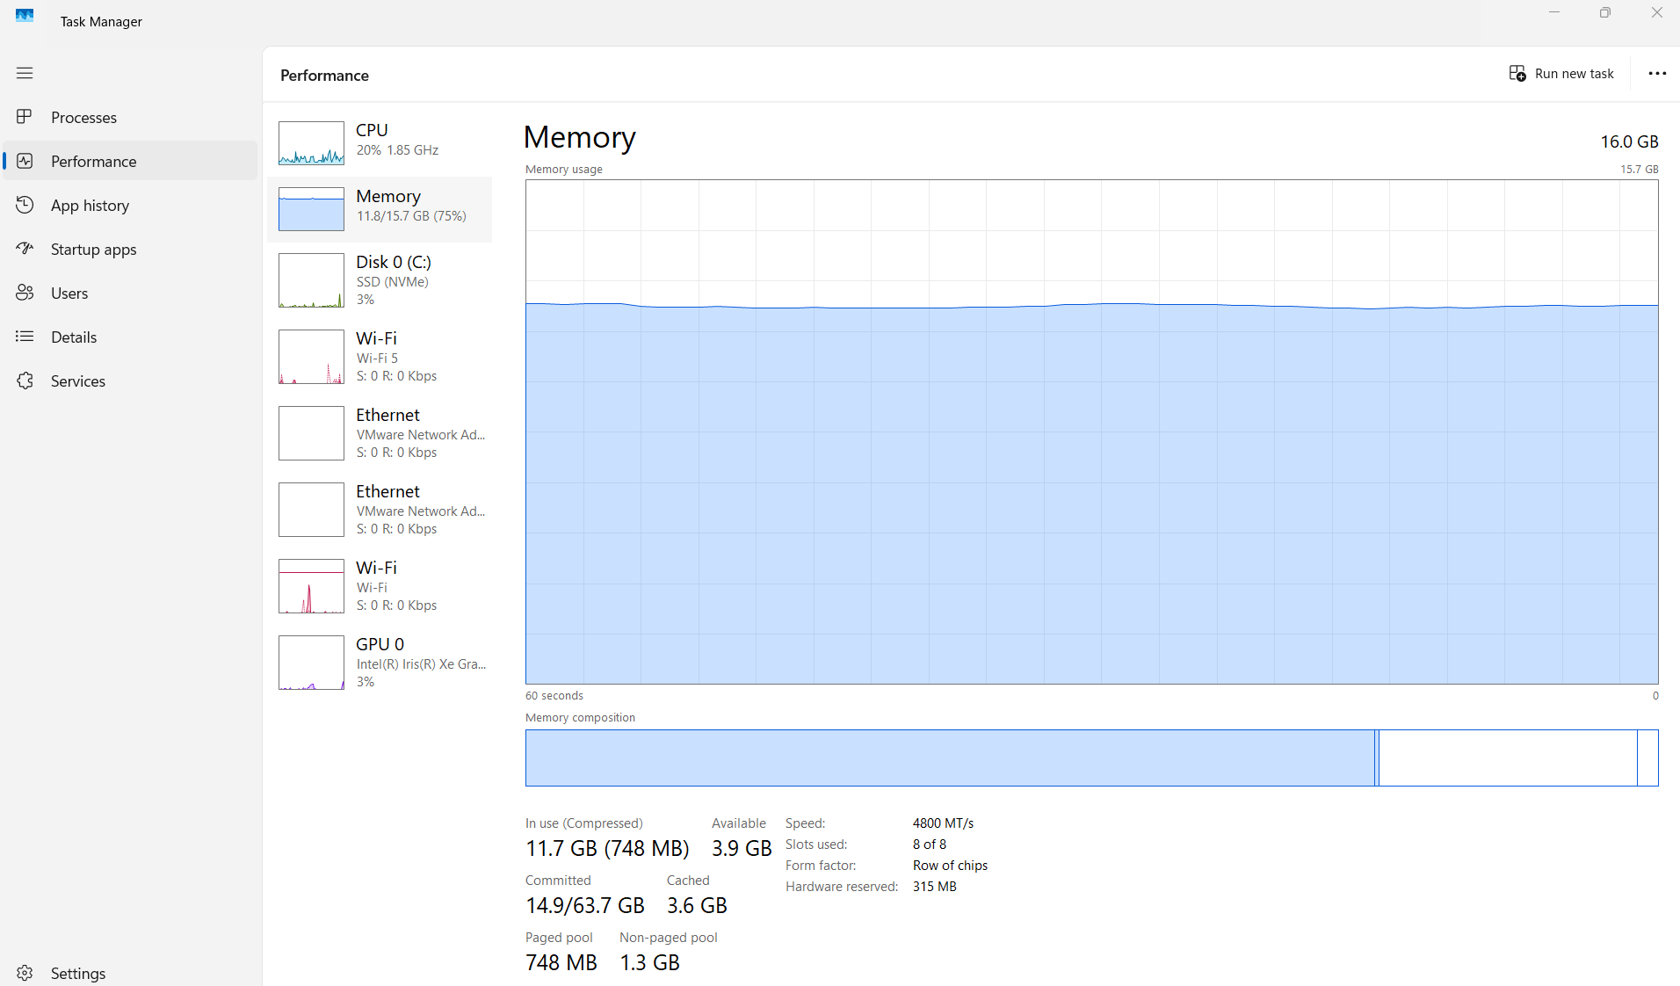Click the GPU 0 resource label

coord(380,644)
